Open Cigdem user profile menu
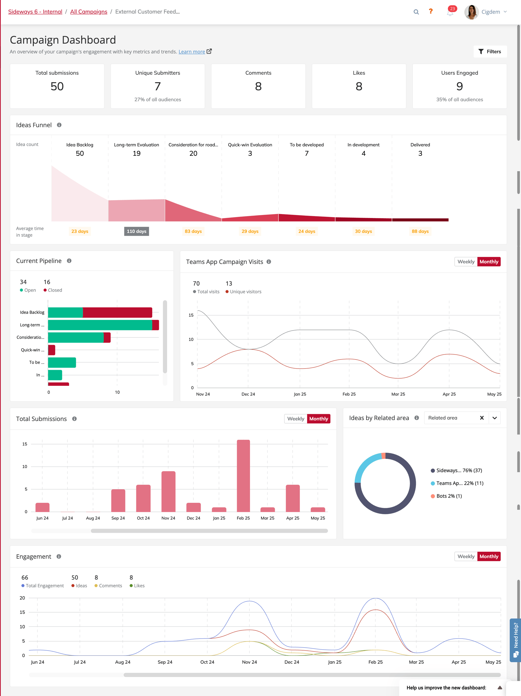This screenshot has height=696, width=521. (x=486, y=12)
